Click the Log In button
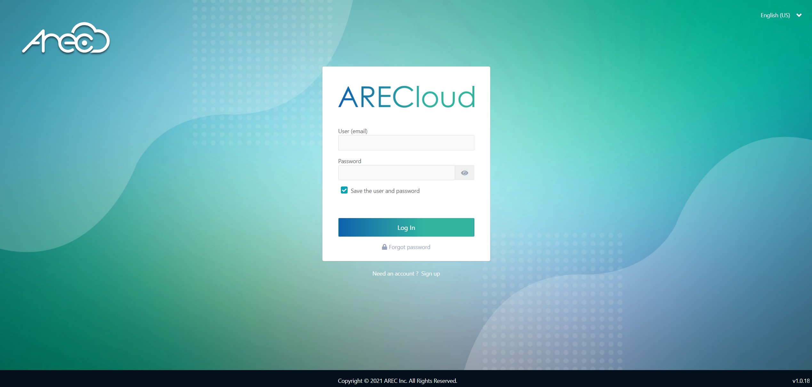812x387 pixels. 406,227
